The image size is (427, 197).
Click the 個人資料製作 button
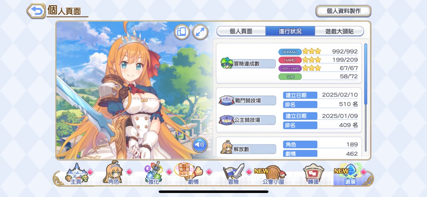[x=343, y=11]
